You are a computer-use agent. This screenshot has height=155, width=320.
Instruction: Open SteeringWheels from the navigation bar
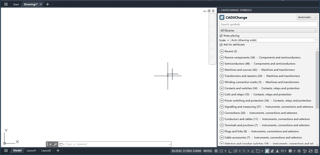point(212,26)
